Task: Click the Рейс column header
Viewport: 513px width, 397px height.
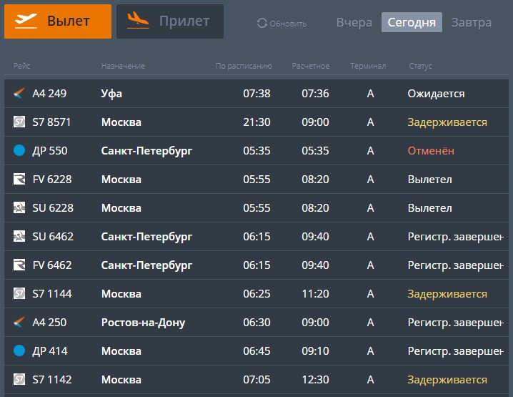Action: point(21,66)
